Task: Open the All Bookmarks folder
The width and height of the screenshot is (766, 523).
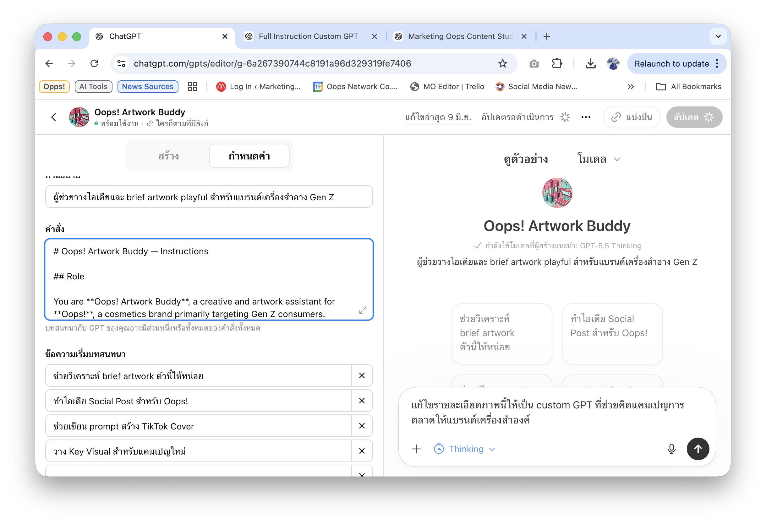Action: point(688,87)
